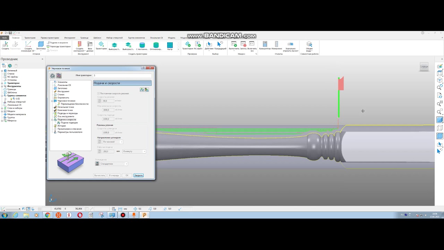The image size is (444, 250).
Task: Expand the Слои и наборы node
Action: [x=2, y=108]
